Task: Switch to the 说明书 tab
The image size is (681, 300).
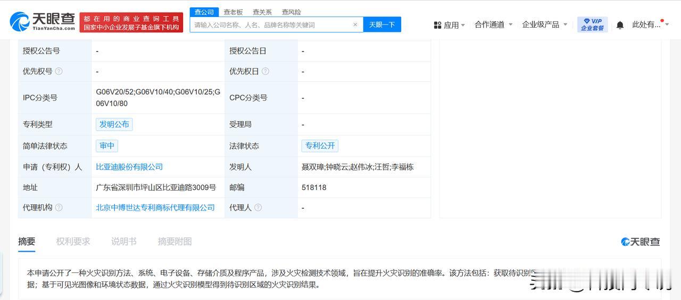Action: (x=124, y=242)
